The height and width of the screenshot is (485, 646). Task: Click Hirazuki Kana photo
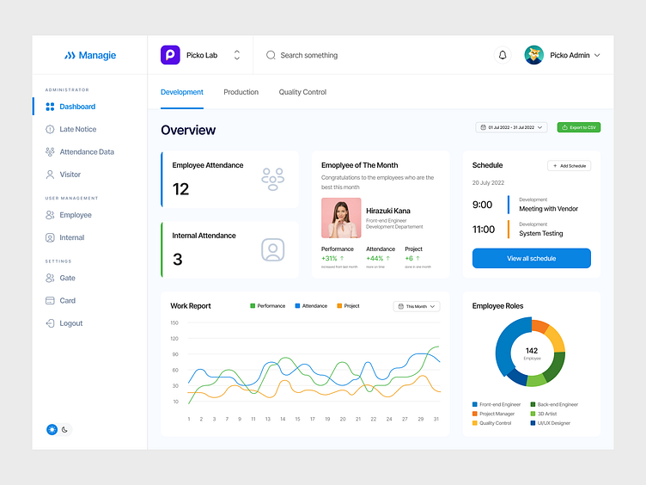341,218
